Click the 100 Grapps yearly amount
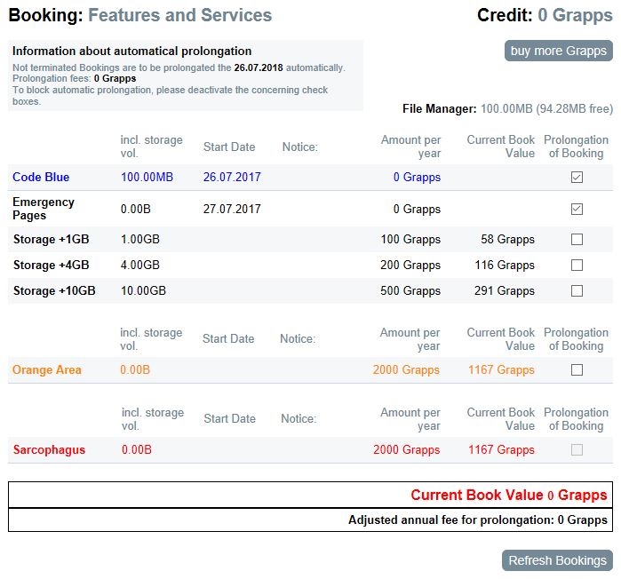This screenshot has height=579, width=621. (x=410, y=240)
